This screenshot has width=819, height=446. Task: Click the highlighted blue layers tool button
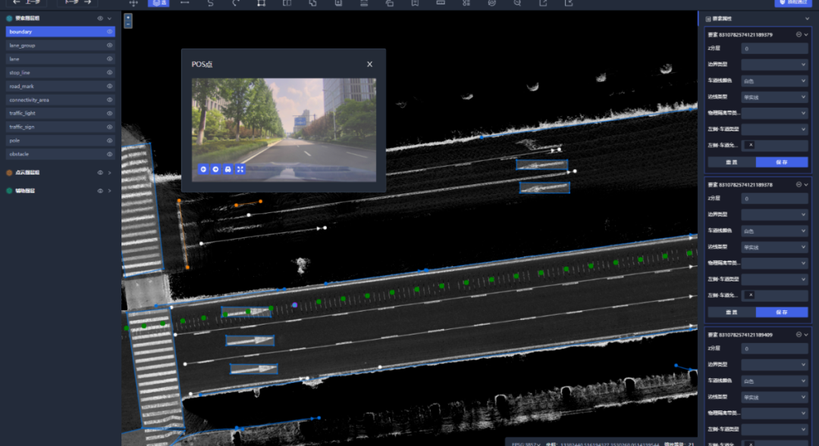(158, 3)
